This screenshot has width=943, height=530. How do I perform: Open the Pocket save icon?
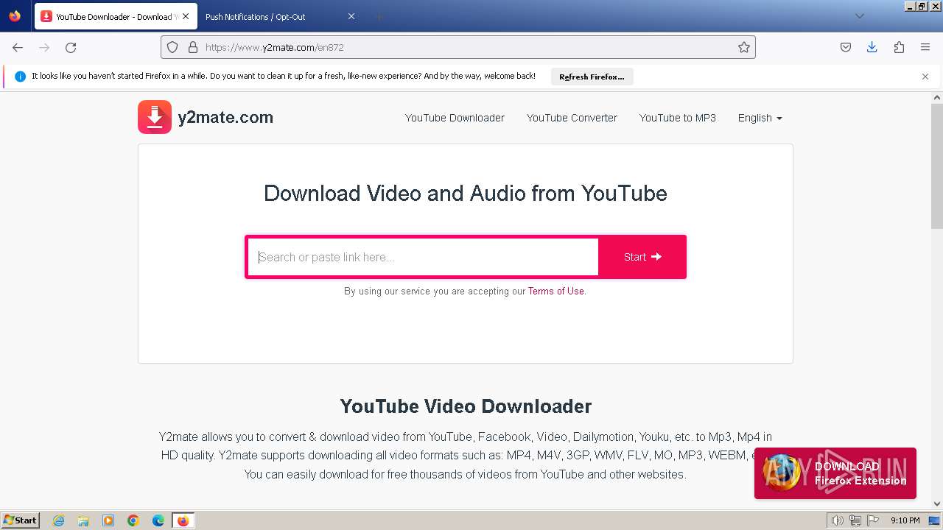[846, 47]
